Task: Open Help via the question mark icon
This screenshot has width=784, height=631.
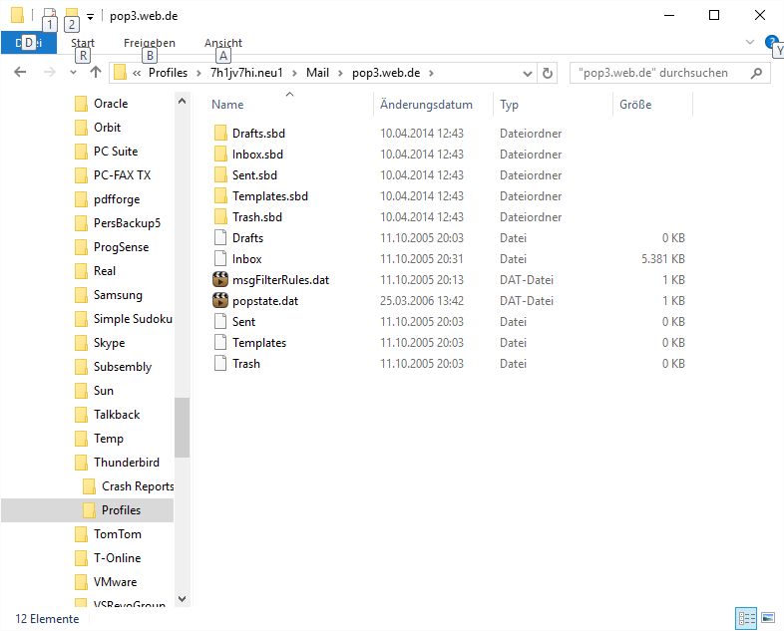Action: [x=770, y=42]
